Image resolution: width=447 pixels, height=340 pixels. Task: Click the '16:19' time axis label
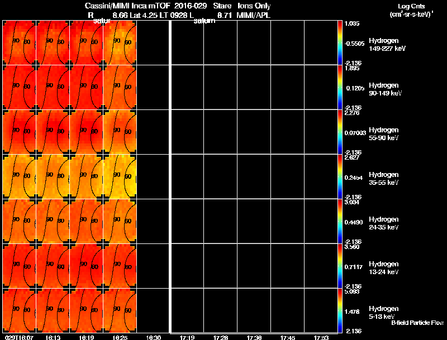(x=87, y=337)
